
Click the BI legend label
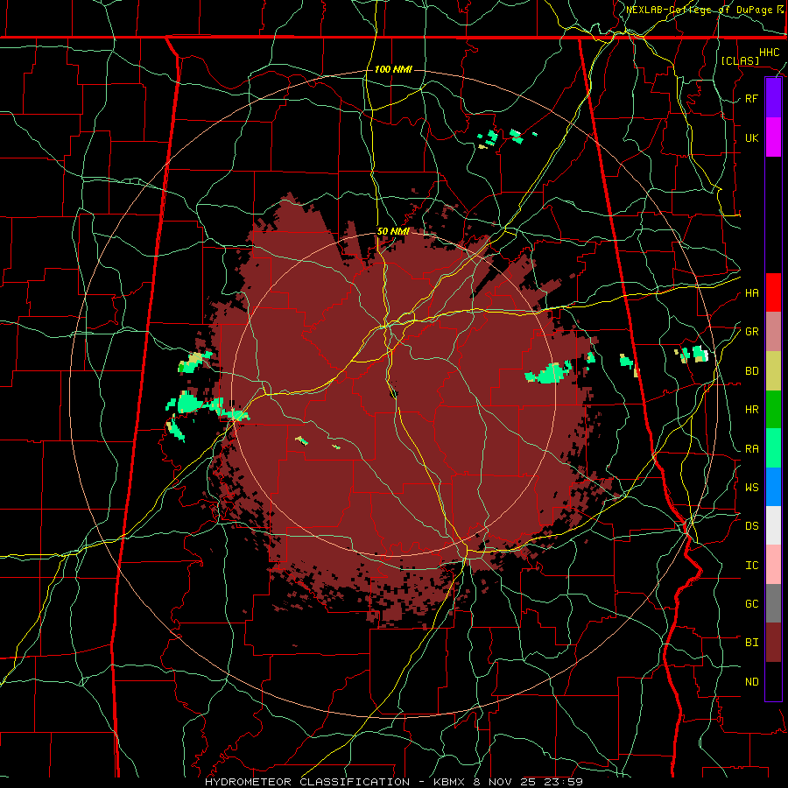tap(751, 643)
